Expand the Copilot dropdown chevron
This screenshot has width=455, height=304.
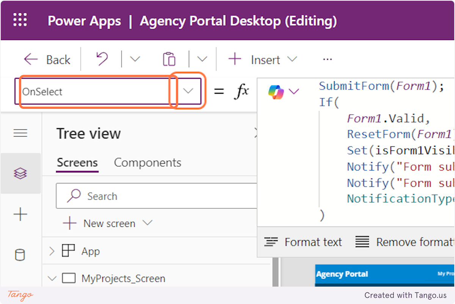[294, 91]
